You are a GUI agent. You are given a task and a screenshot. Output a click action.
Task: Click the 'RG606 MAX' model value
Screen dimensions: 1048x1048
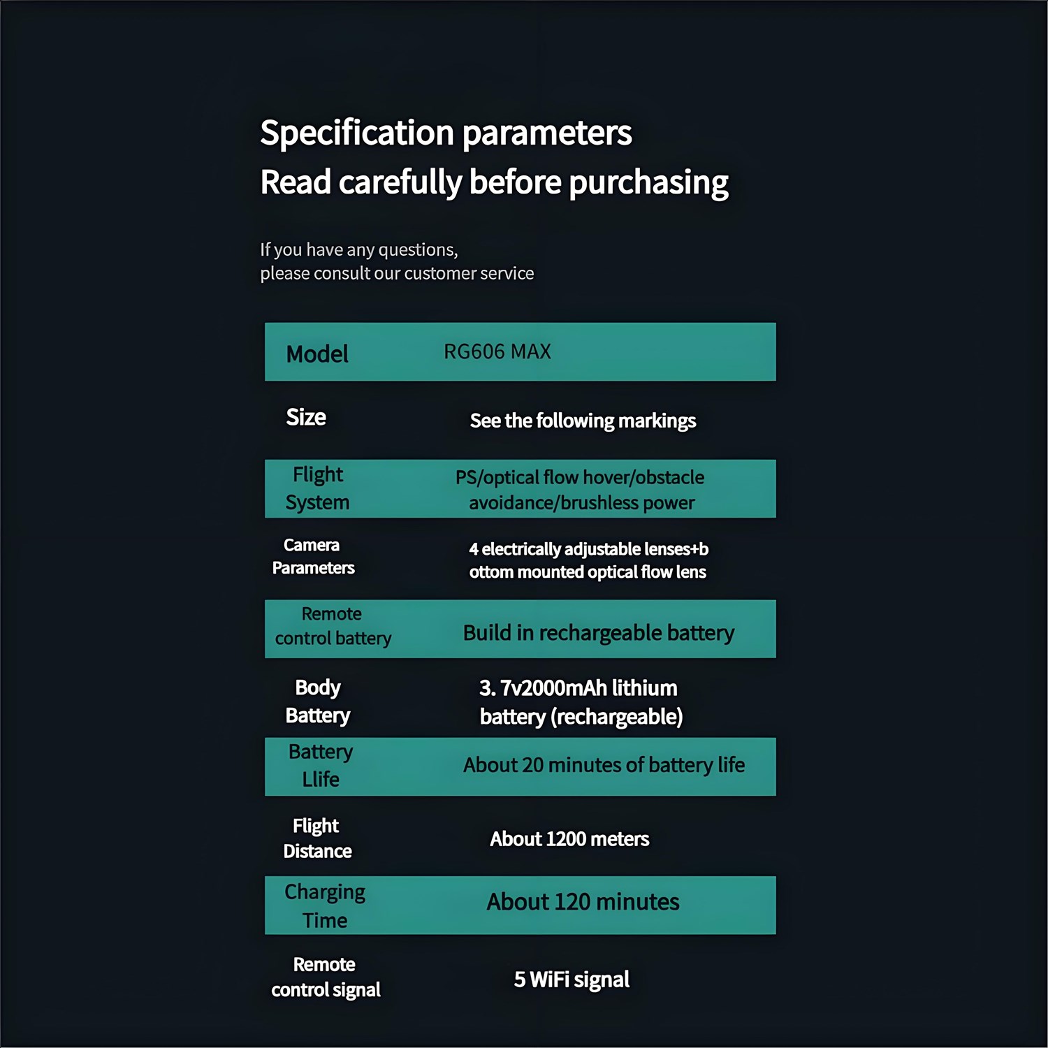point(497,351)
